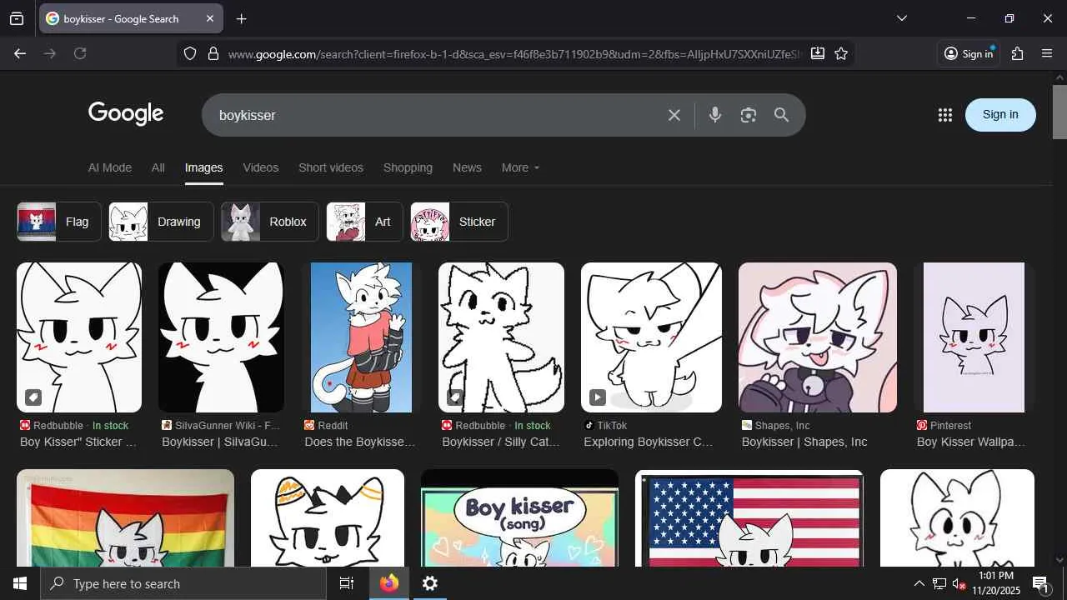Filter images by Drawing chip
This screenshot has width=1067, height=600.
(161, 222)
